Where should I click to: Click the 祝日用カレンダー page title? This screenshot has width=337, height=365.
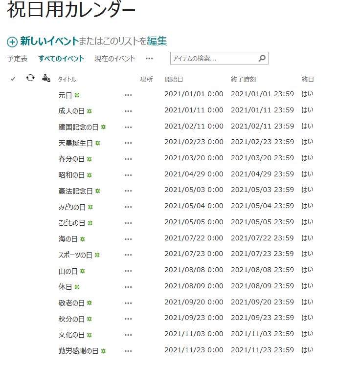click(x=71, y=10)
